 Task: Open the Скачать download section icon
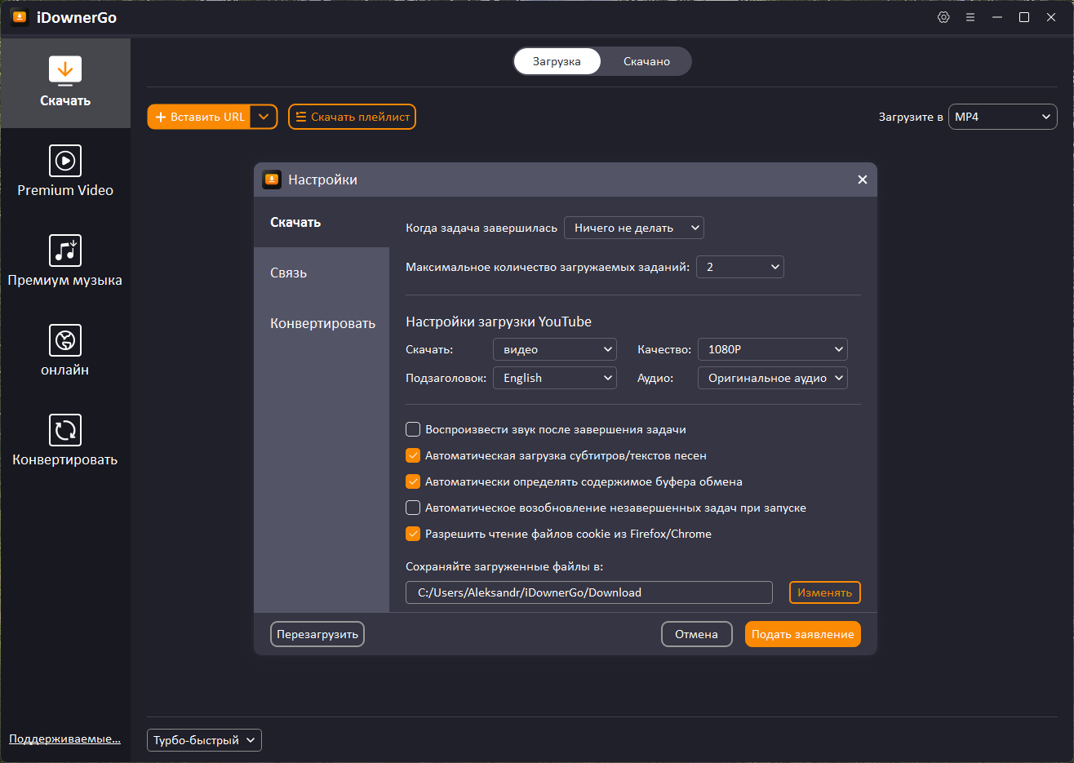coord(65,71)
